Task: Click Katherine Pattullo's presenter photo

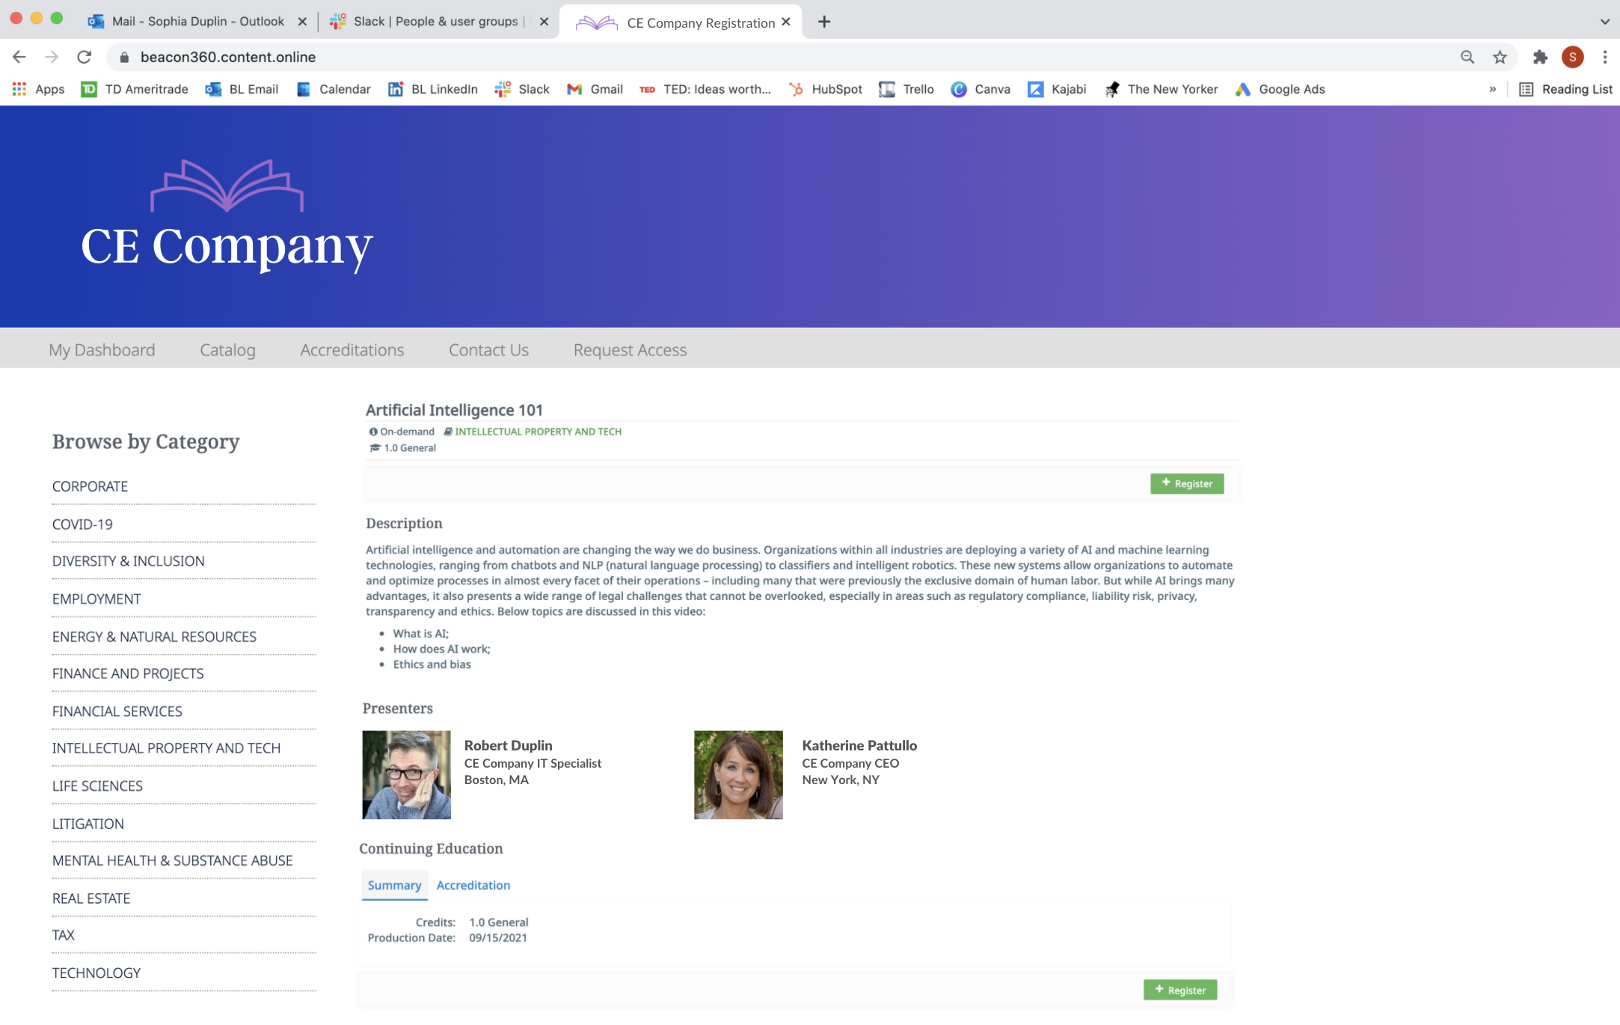Action: click(738, 775)
